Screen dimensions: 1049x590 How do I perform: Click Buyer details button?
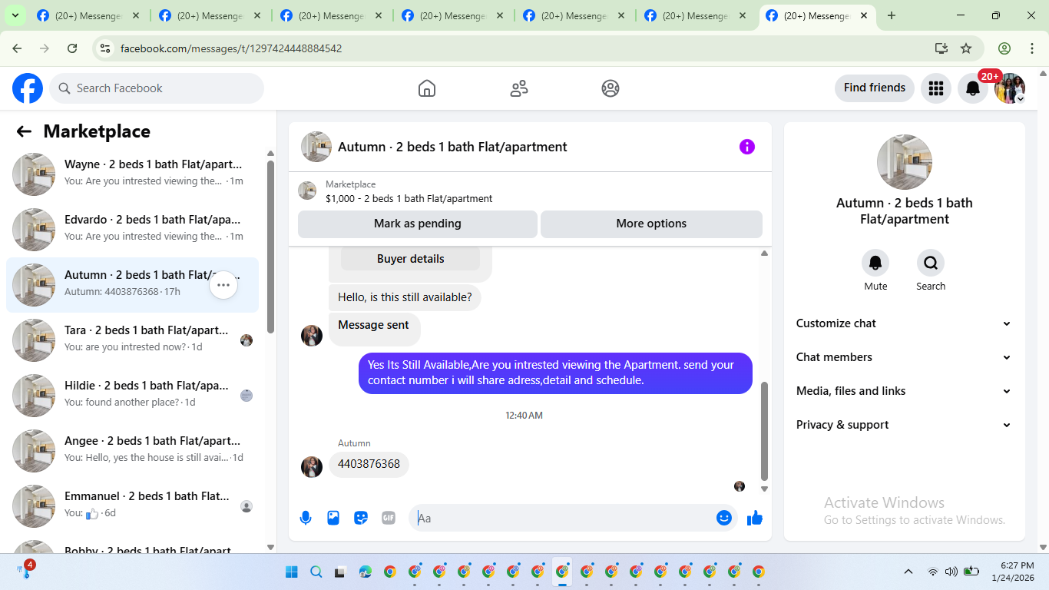click(411, 259)
